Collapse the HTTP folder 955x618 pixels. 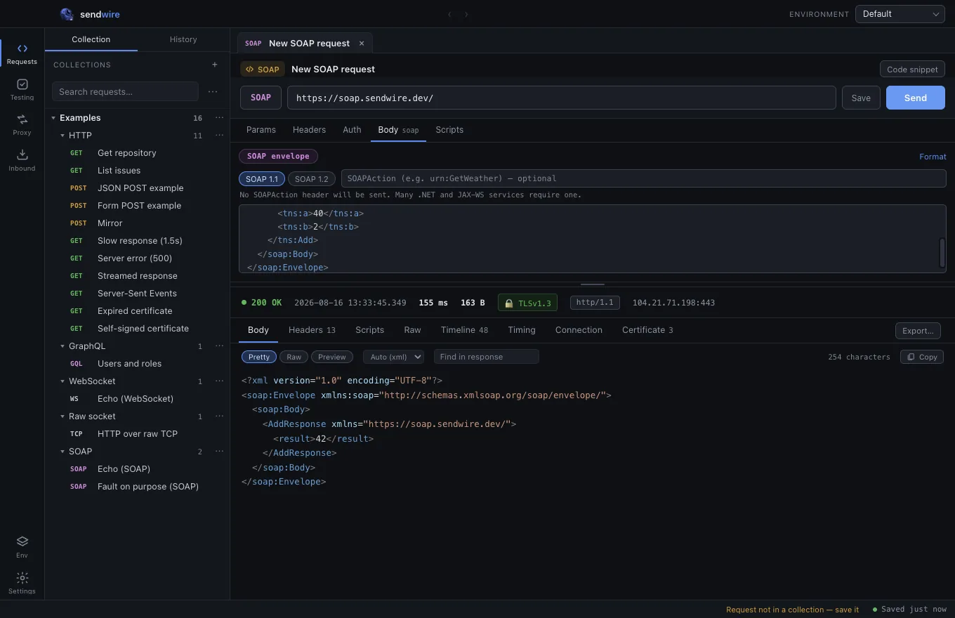tap(62, 136)
